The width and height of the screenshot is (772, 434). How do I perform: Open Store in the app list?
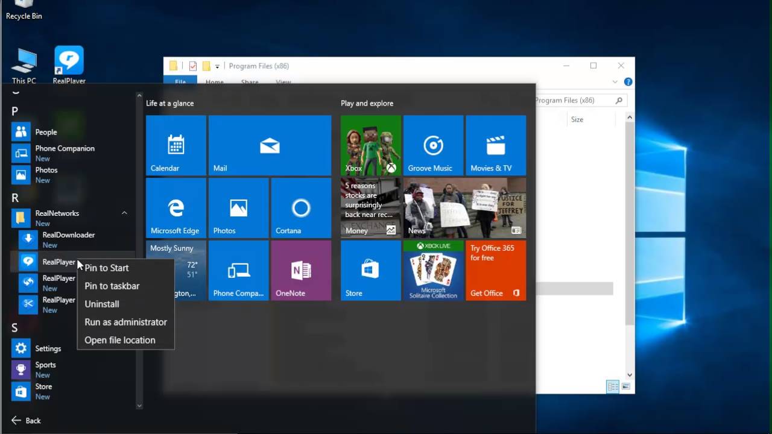click(x=72, y=391)
